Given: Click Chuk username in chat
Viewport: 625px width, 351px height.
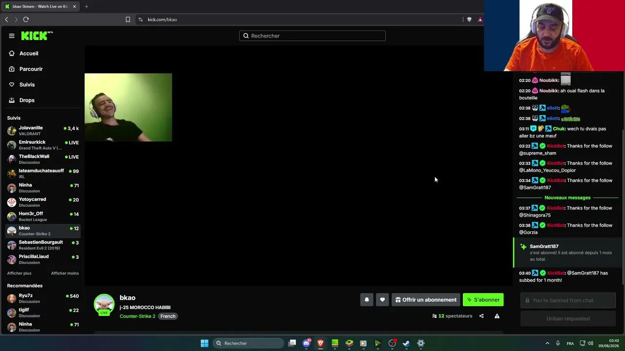Looking at the screenshot, I should click(x=559, y=129).
